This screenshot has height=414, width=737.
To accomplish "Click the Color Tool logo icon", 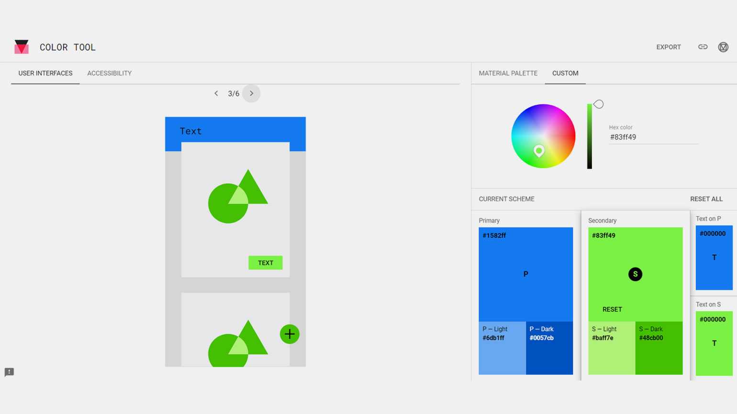I will pos(22,47).
